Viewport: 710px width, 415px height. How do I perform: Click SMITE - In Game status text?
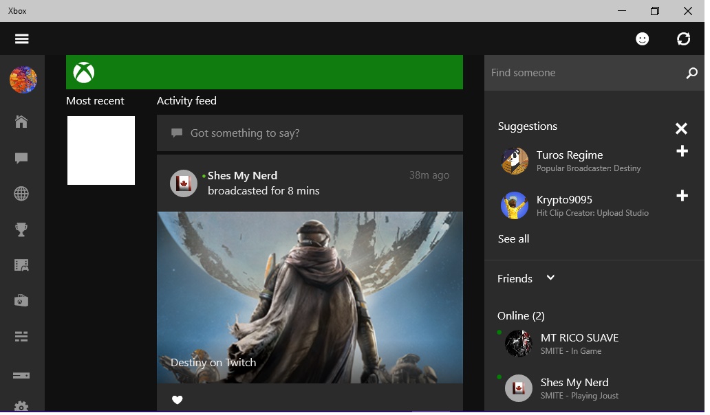click(571, 351)
